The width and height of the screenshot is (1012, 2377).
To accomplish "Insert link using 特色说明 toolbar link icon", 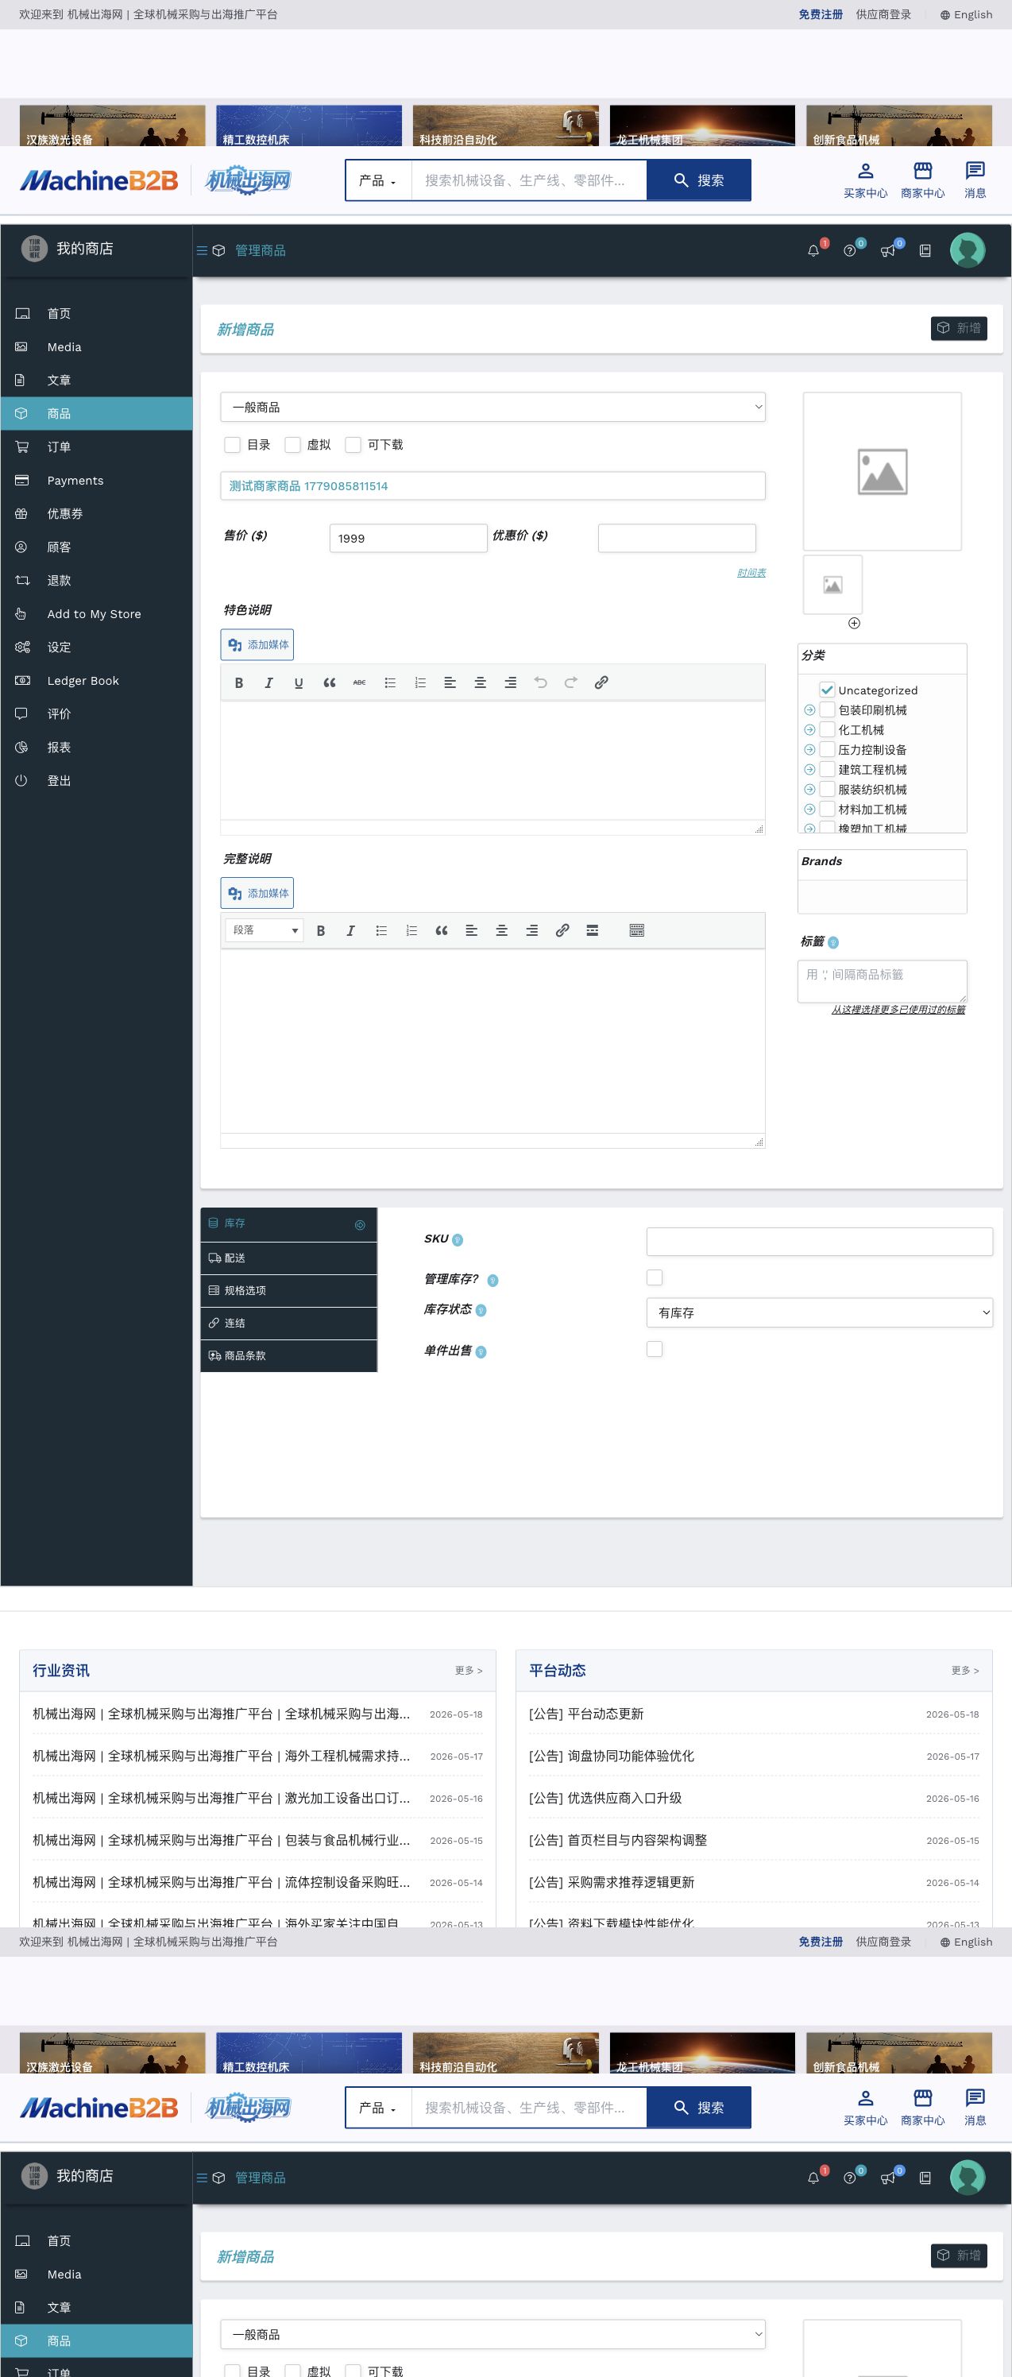I will click(601, 683).
